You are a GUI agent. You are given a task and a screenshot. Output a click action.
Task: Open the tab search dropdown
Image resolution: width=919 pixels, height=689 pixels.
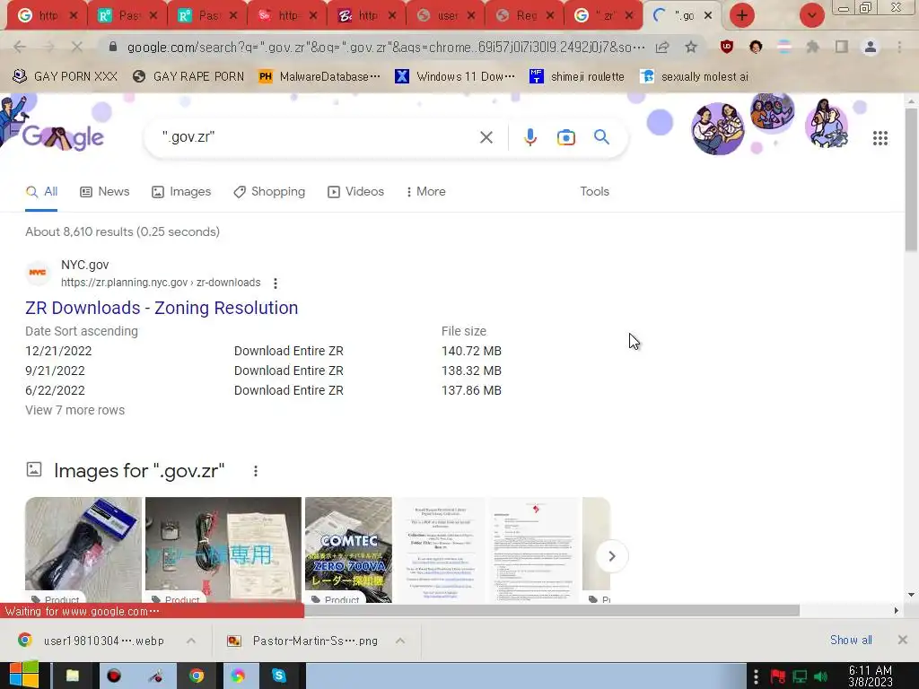(811, 15)
